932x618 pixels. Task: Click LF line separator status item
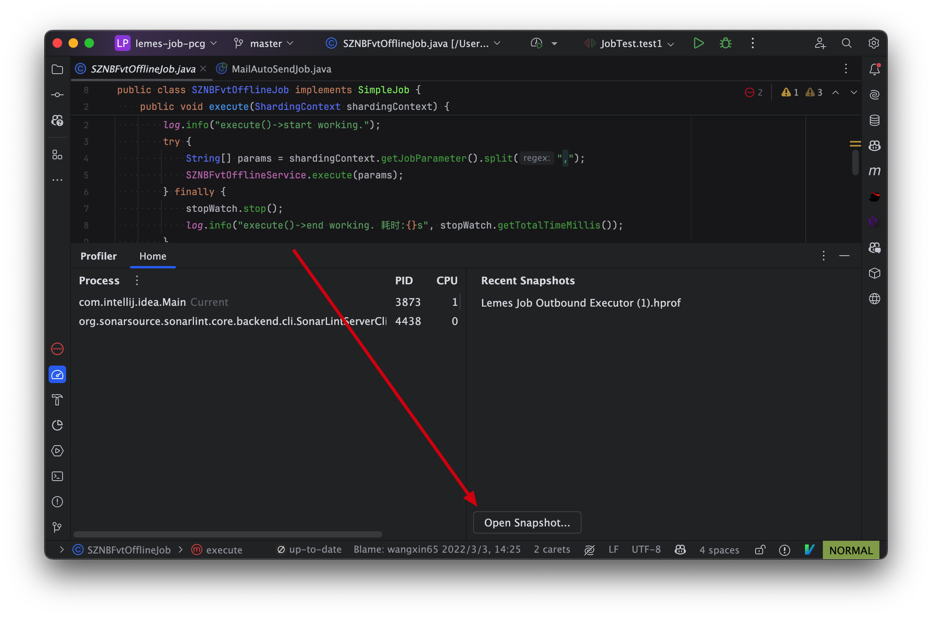pyautogui.click(x=613, y=550)
